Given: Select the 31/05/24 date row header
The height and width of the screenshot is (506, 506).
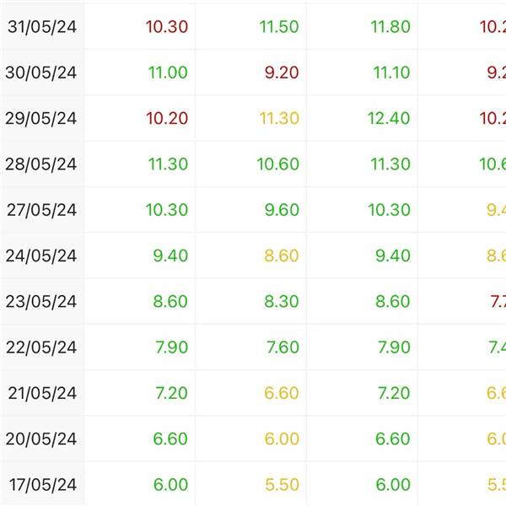Looking at the screenshot, I should coord(42,27).
